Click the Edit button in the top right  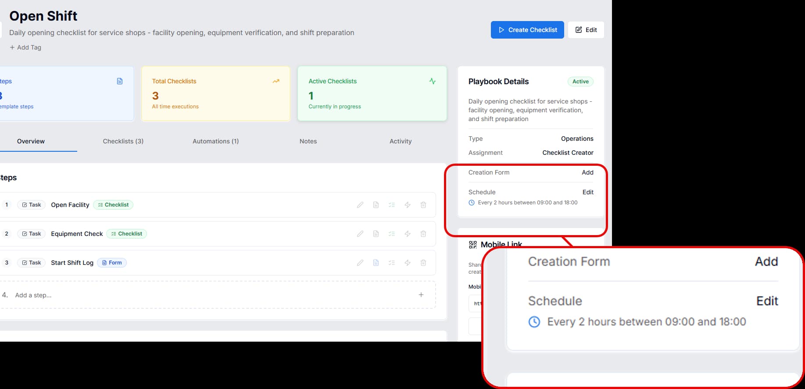tap(586, 29)
